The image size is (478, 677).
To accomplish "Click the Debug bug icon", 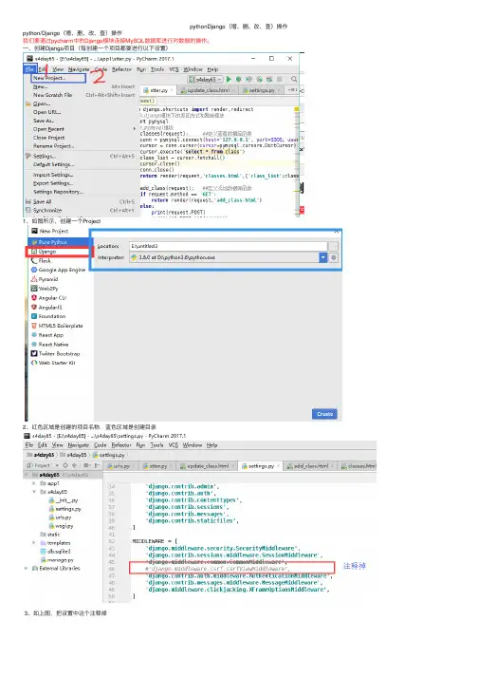I will tap(239, 79).
